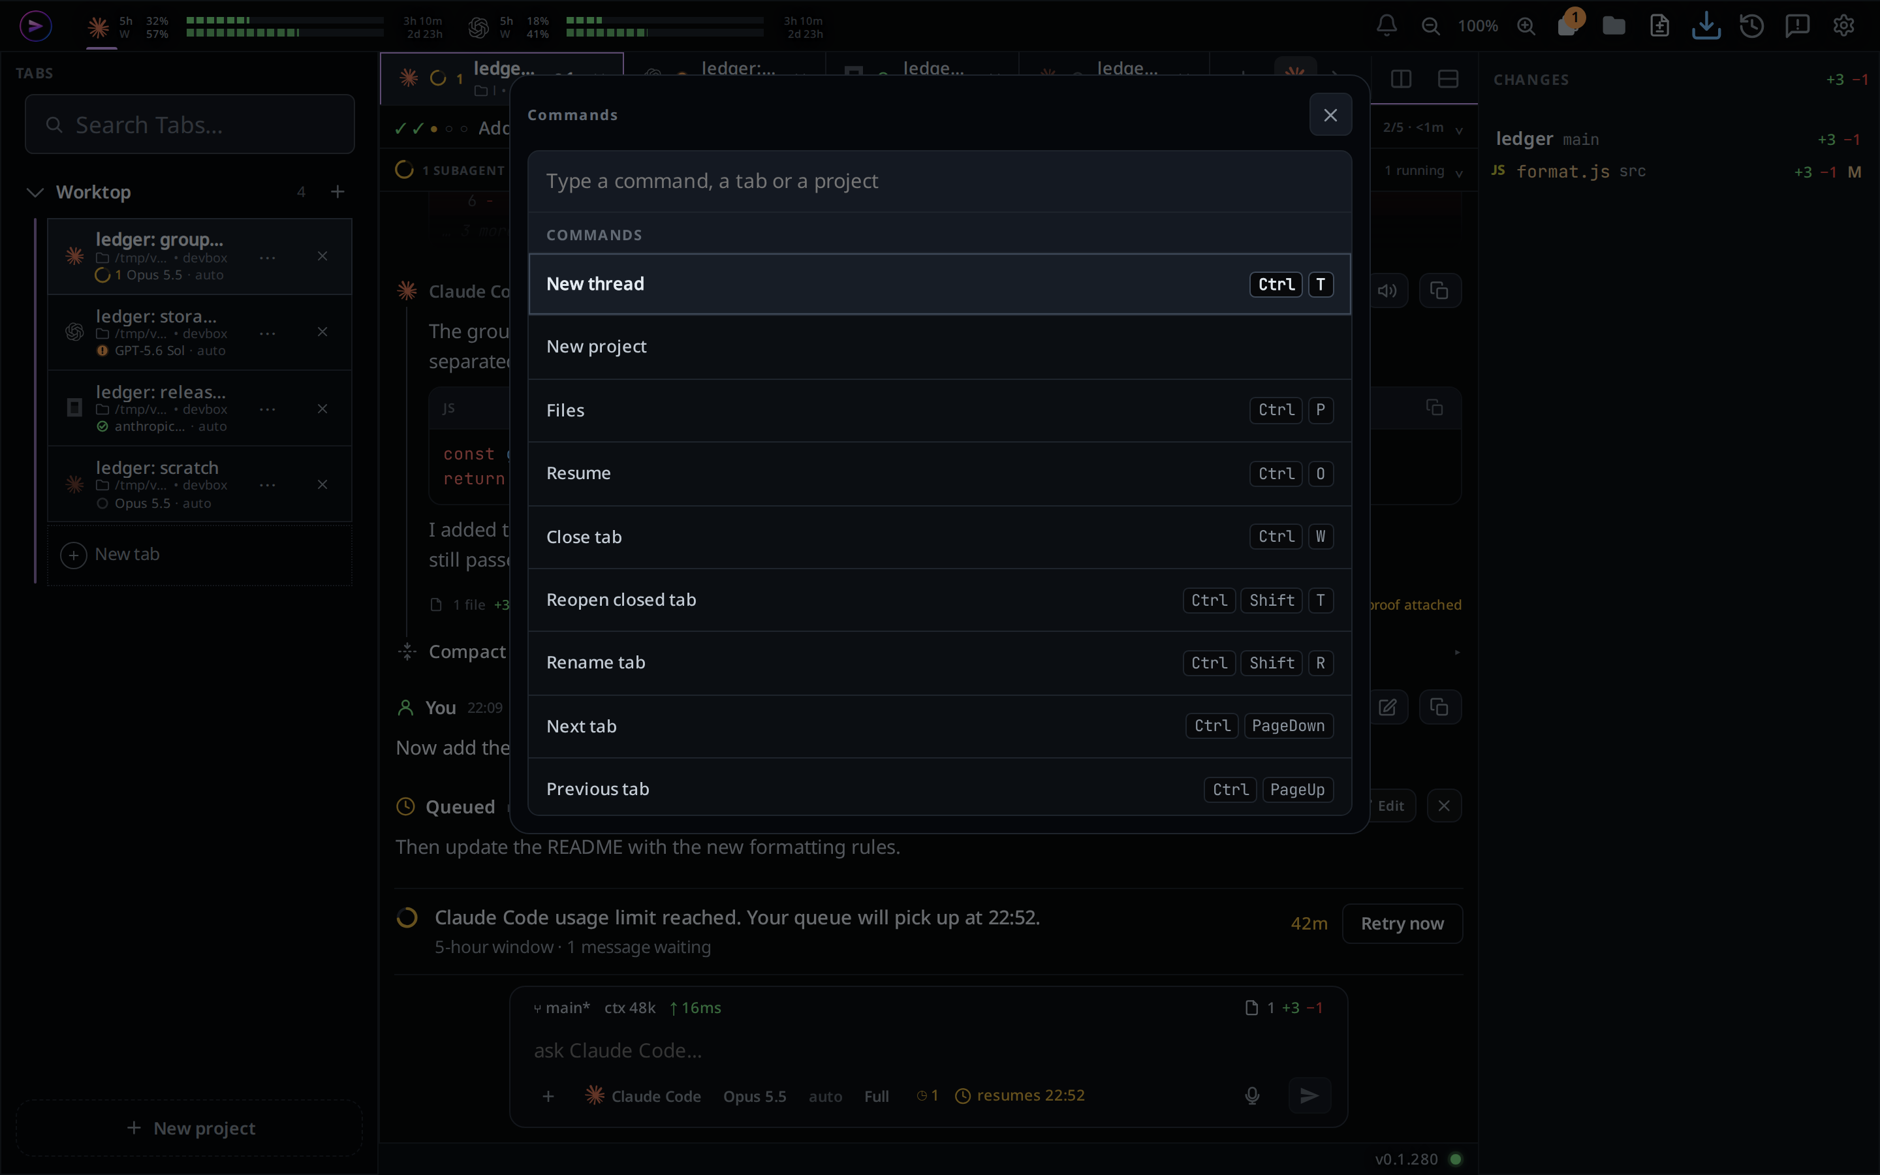Click the ask Claude Code input
This screenshot has height=1175, width=1880.
point(928,1051)
